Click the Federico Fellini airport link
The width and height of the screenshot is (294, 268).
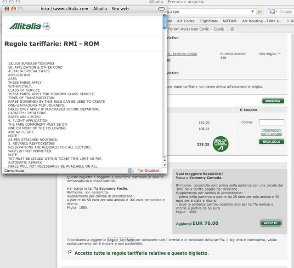tap(182, 54)
